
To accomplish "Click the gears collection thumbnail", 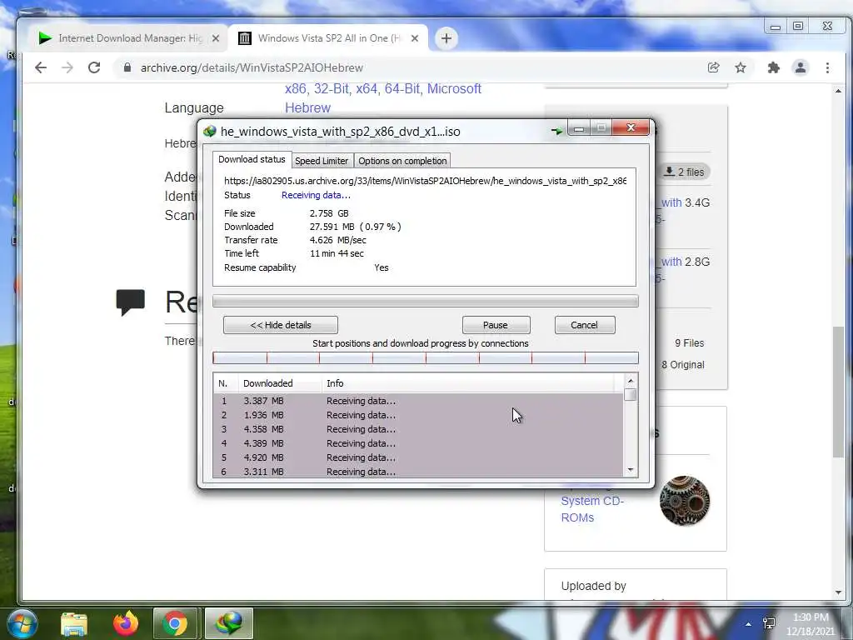I will coord(685,501).
